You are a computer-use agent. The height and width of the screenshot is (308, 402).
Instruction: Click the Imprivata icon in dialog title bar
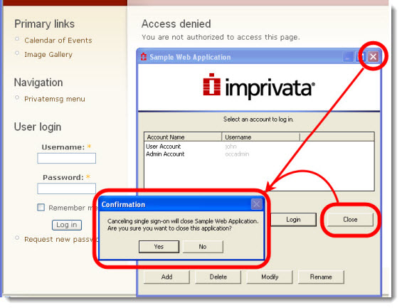point(144,57)
